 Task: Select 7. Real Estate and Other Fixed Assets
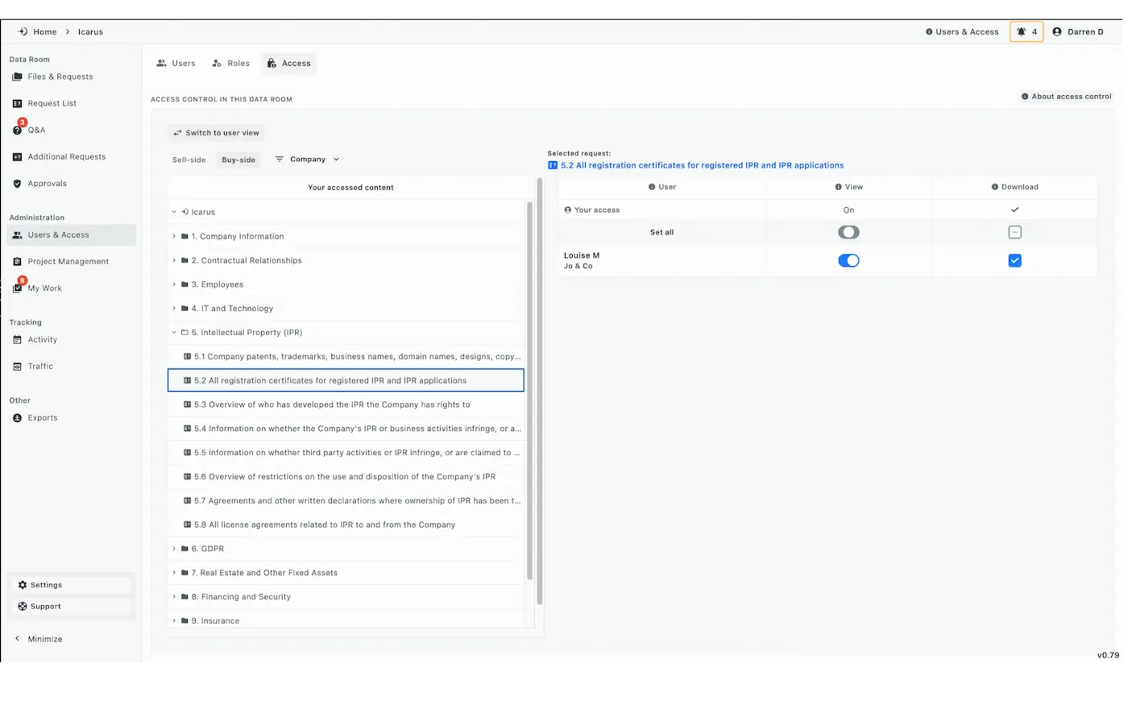click(x=346, y=573)
